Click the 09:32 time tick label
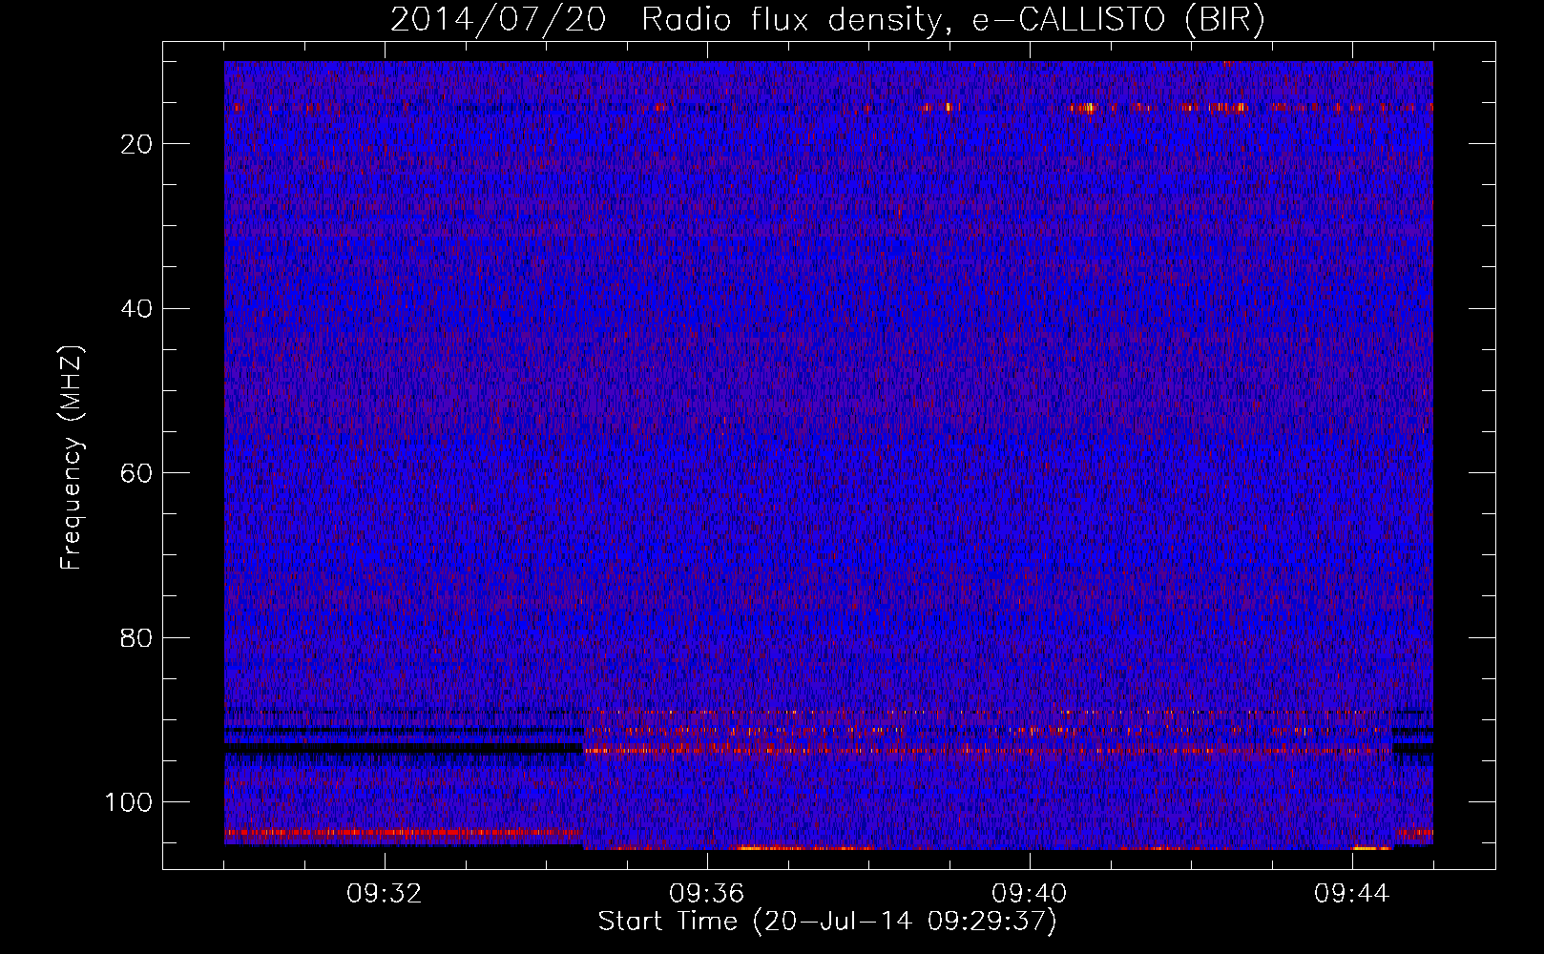 coord(385,894)
